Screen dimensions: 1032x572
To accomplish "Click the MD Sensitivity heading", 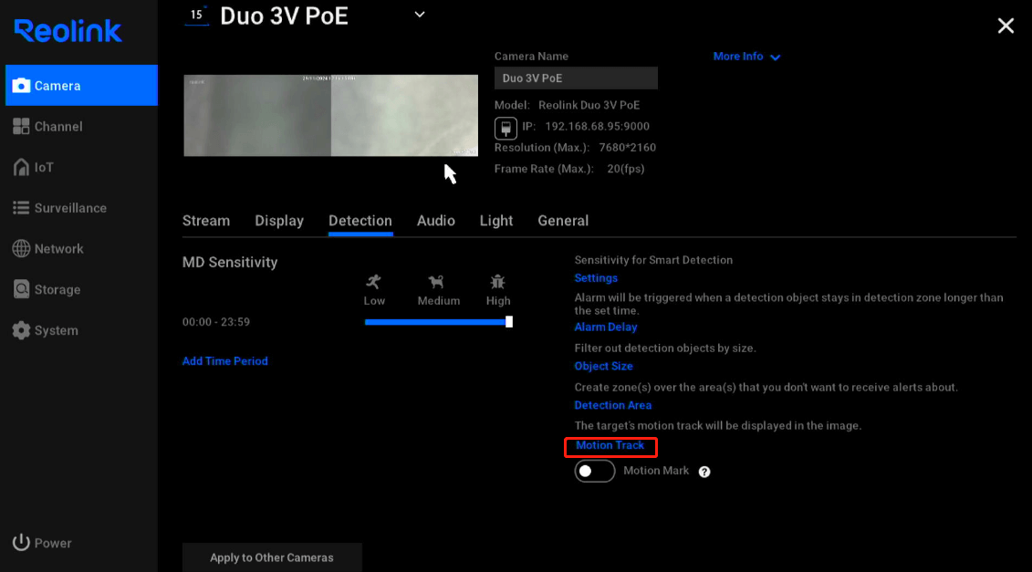I will (230, 262).
